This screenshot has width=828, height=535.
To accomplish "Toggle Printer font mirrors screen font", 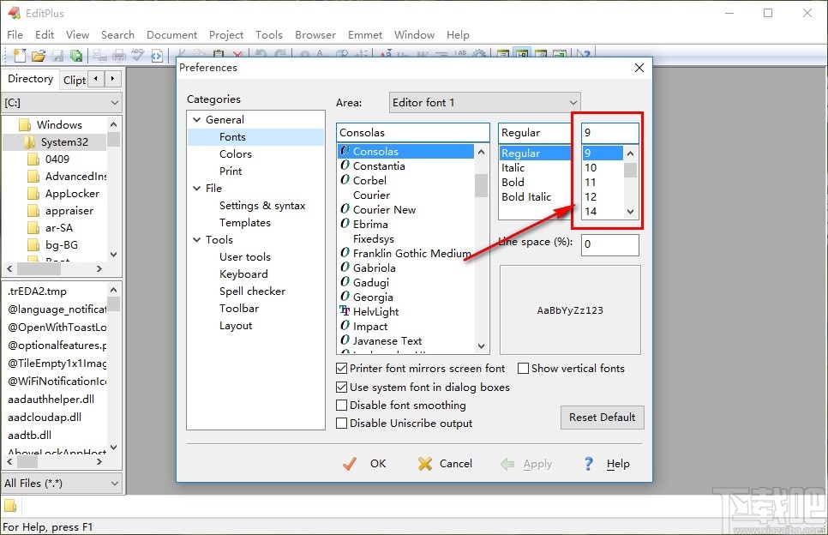I will [x=342, y=368].
